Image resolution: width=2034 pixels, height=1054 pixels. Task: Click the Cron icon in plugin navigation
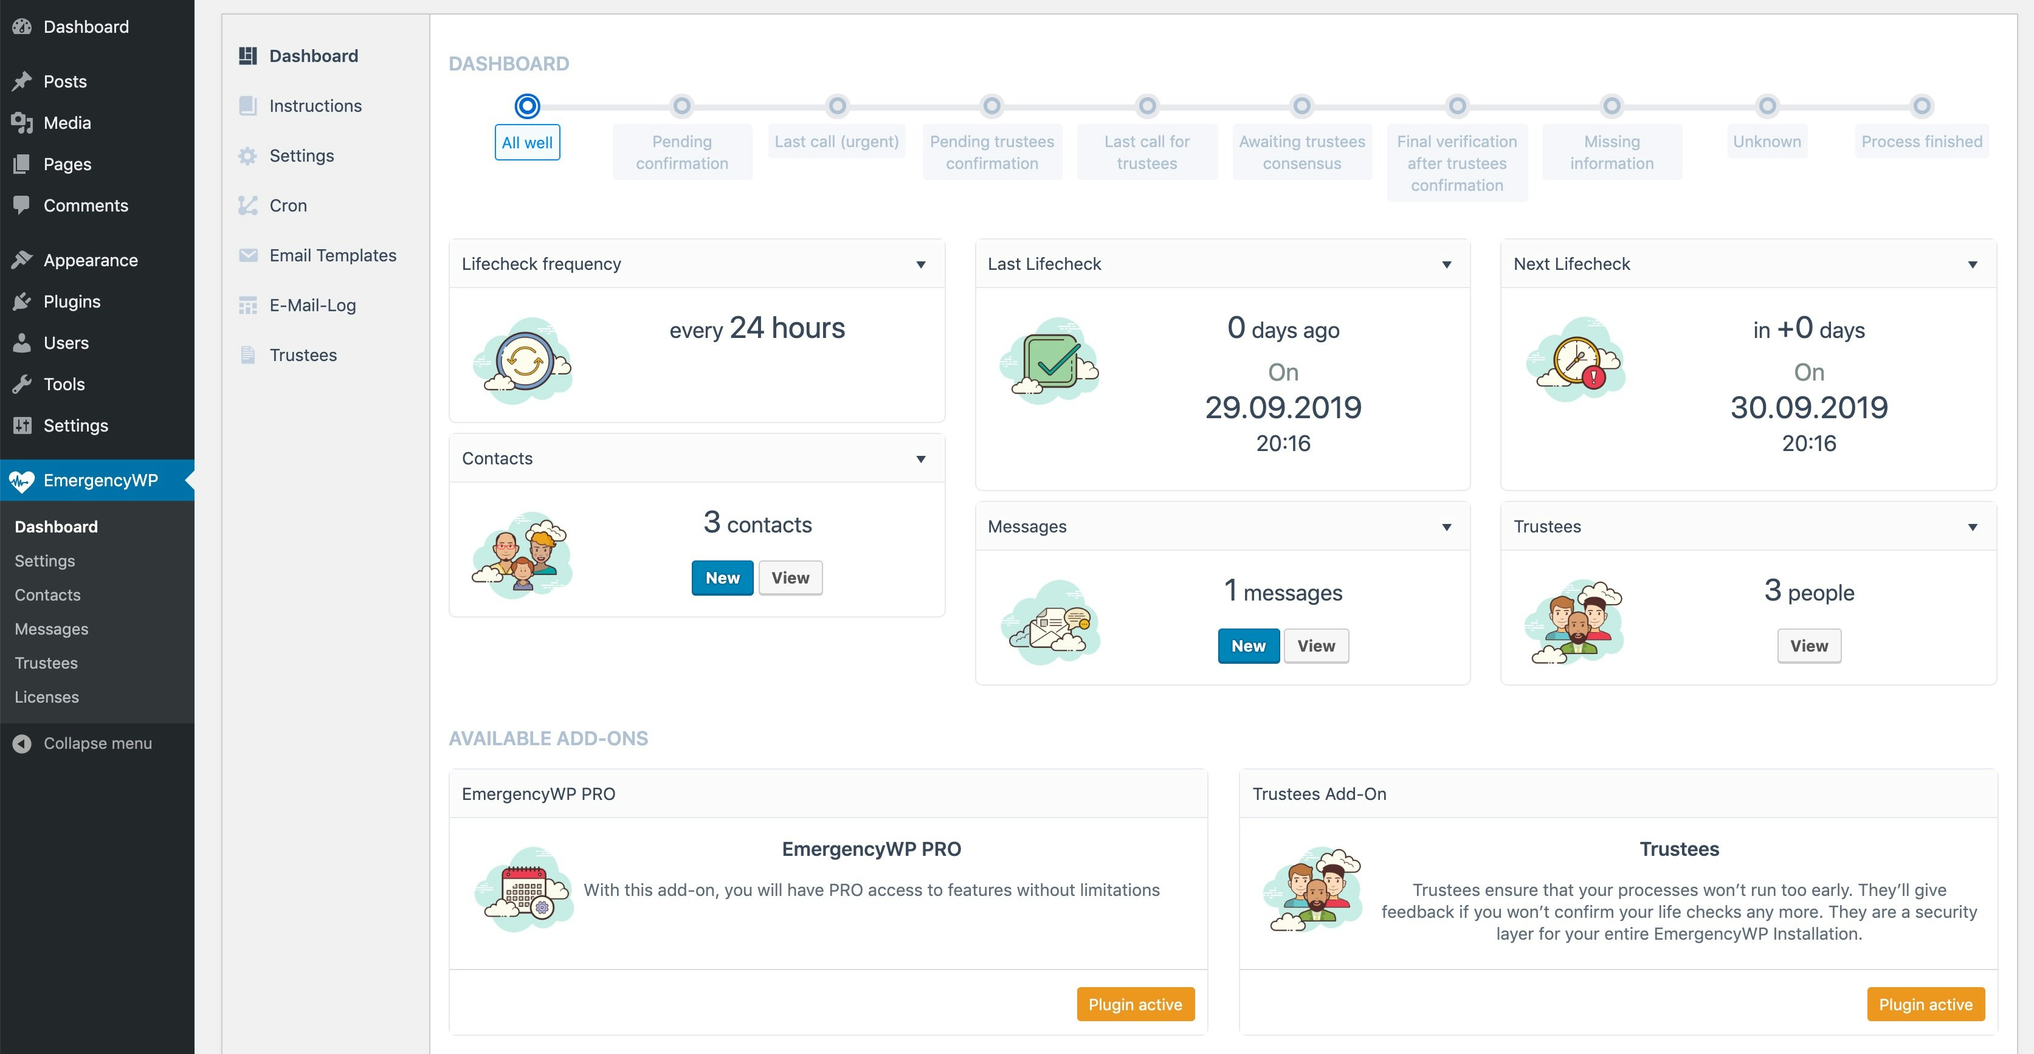pos(248,205)
